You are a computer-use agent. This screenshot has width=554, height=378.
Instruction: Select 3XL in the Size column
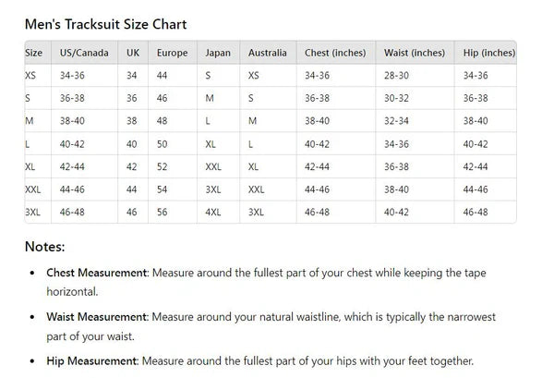(34, 212)
